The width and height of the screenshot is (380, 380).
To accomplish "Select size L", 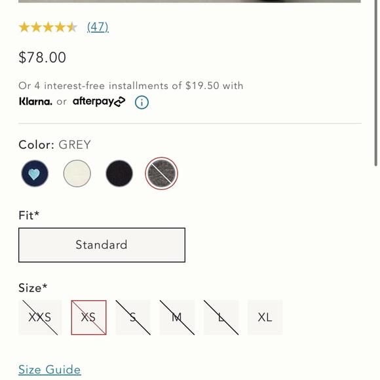I will point(221,318).
